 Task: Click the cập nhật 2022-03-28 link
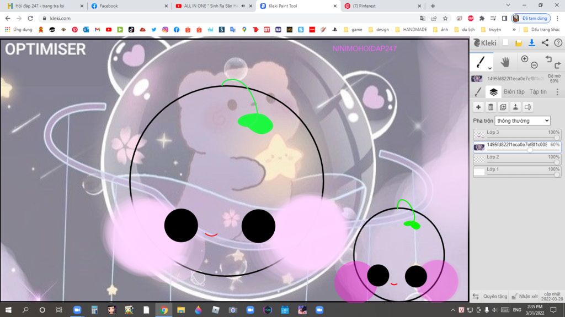[552, 297]
